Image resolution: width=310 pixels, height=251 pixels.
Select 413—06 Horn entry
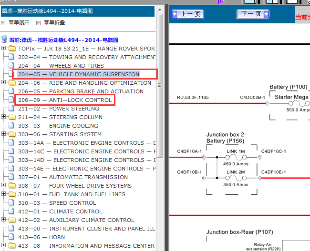pos(41,237)
